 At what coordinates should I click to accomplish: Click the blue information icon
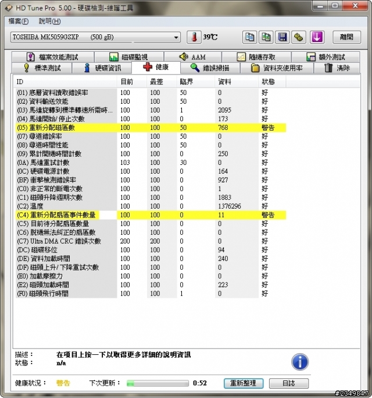300,362
